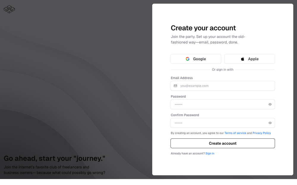The image size is (297, 185).
Task: Choose the Apple sign-up button
Action: [x=249, y=59]
